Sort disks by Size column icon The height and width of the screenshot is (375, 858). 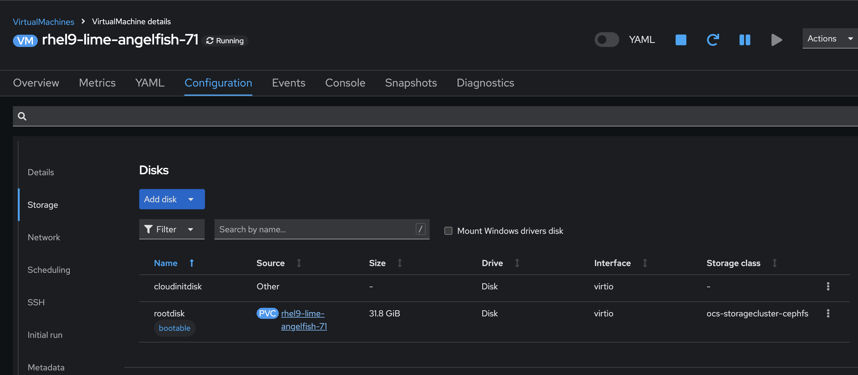point(399,263)
